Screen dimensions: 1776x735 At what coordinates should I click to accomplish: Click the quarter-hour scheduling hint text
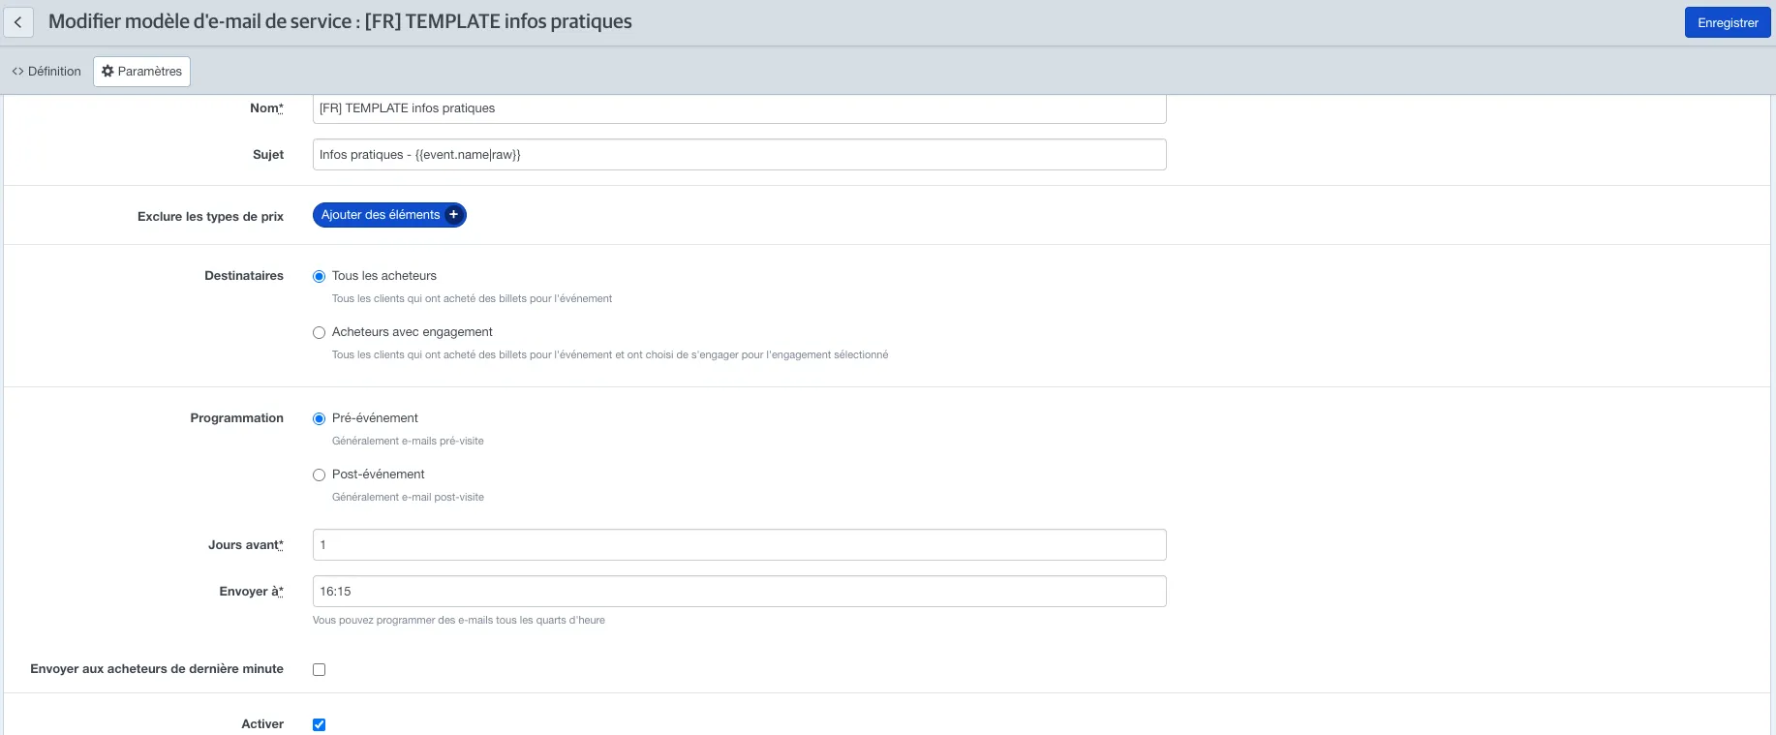click(x=459, y=621)
